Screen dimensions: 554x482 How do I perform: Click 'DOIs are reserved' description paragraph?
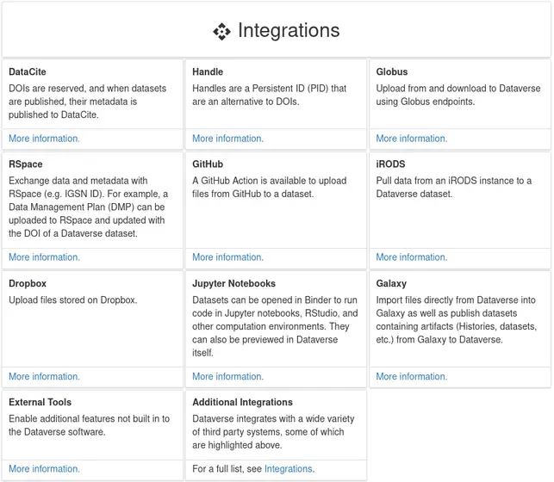click(87, 102)
